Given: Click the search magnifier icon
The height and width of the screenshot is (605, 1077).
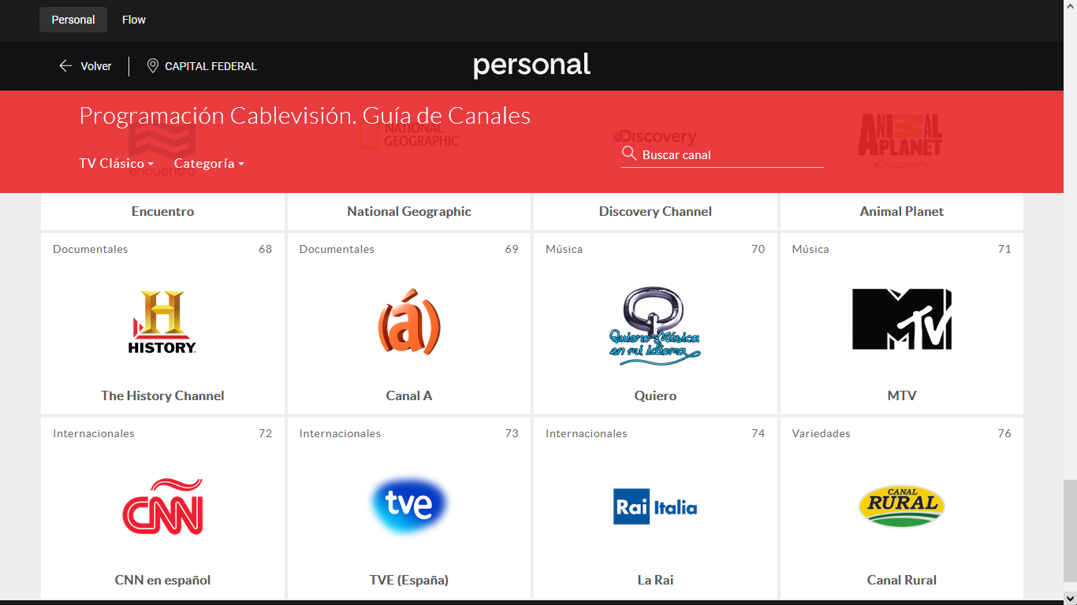Looking at the screenshot, I should pyautogui.click(x=629, y=154).
